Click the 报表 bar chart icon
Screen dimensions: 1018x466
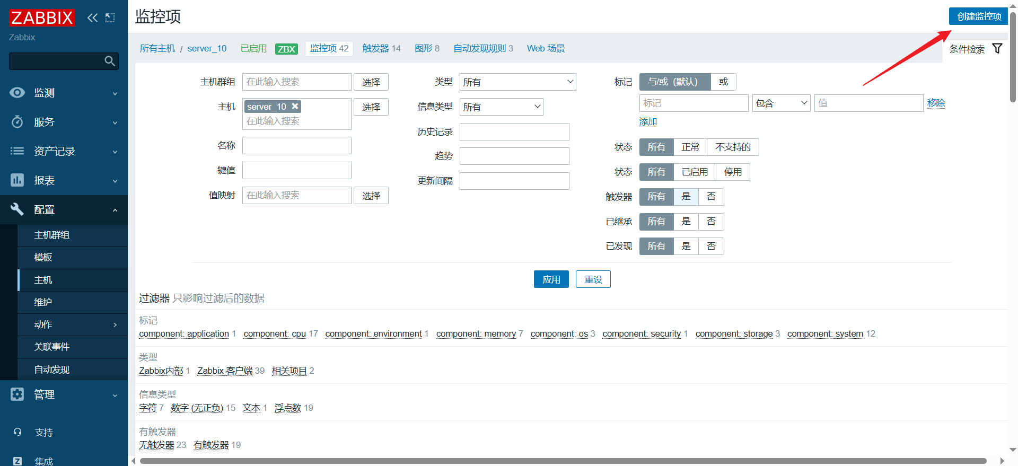pyautogui.click(x=17, y=180)
